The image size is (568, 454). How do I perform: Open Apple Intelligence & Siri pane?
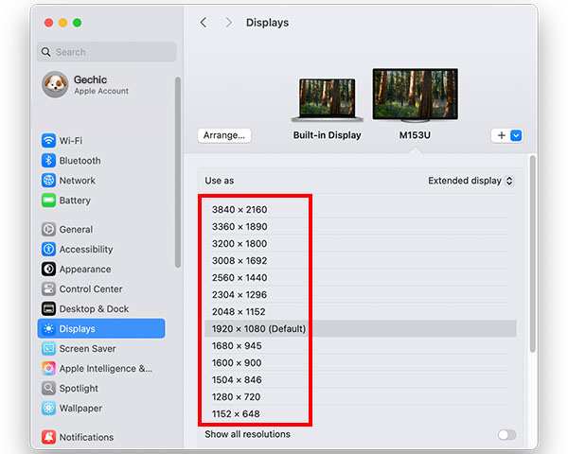coord(101,368)
